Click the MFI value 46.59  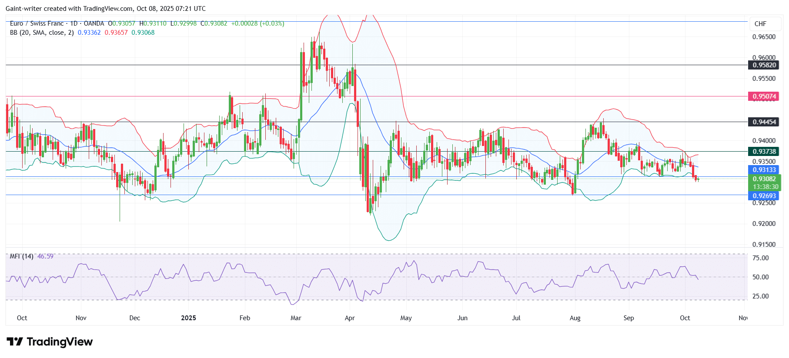45,256
